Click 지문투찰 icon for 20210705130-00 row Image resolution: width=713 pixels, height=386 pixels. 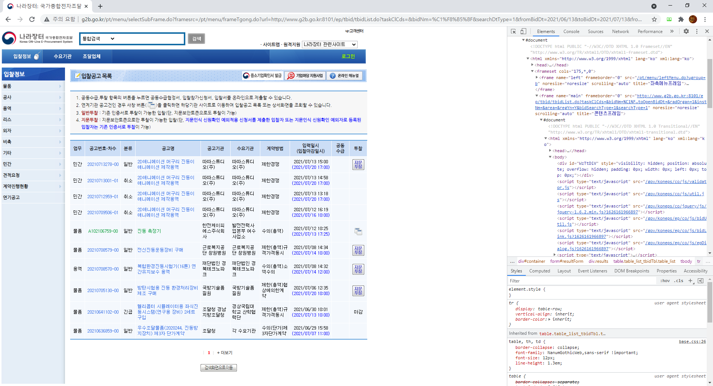pyautogui.click(x=358, y=291)
